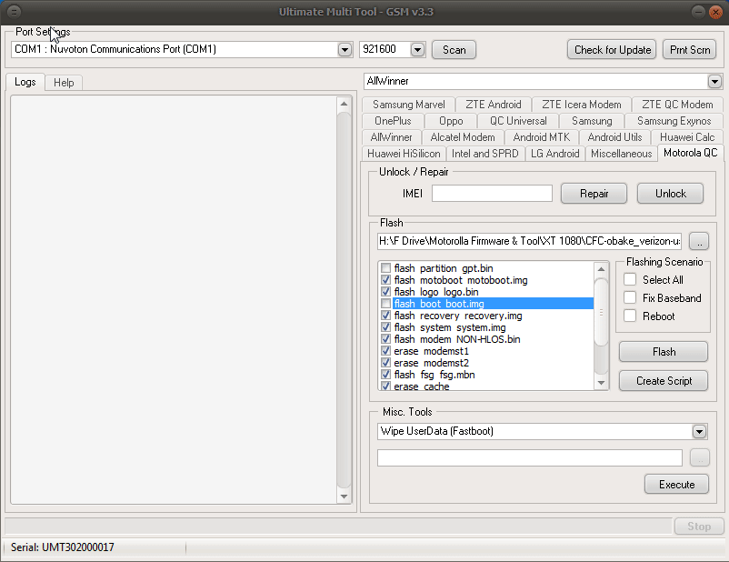Uncheck erase modemst1 item
This screenshot has height=562, width=729.
tap(385, 351)
